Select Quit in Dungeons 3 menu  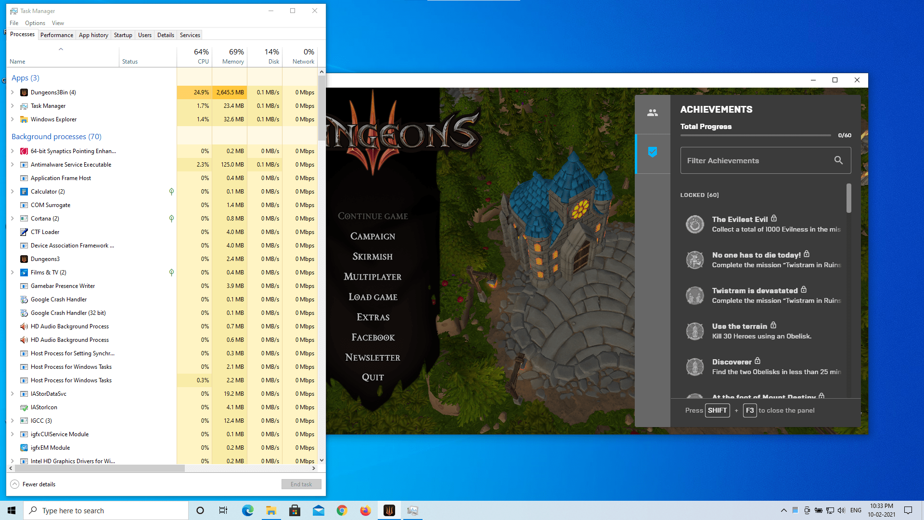(373, 377)
